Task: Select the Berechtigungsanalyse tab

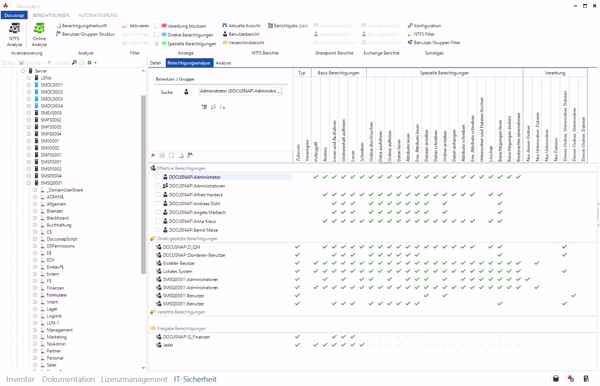Action: [189, 63]
